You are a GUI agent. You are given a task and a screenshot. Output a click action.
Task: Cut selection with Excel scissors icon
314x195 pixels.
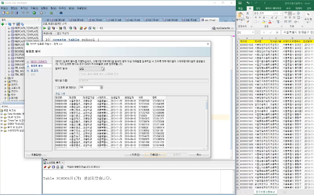[x=248, y=13]
